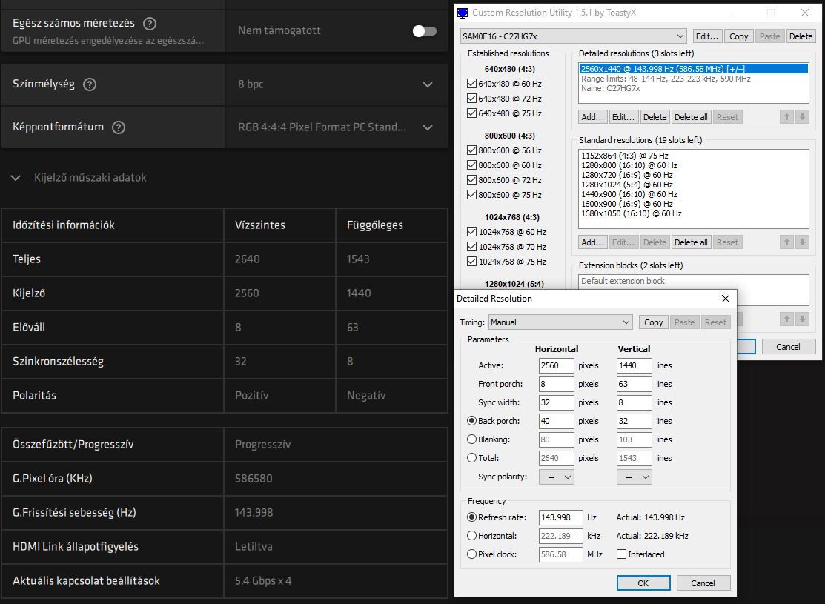Click Copy in Detailed Resolution dialog
The height and width of the screenshot is (604, 825).
tap(654, 322)
